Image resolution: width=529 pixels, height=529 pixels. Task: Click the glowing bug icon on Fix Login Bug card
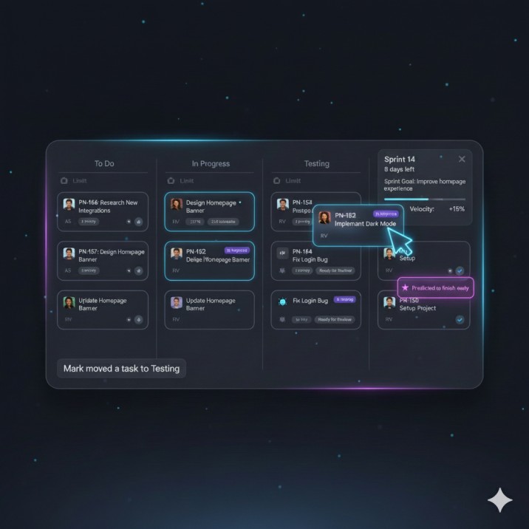tap(283, 301)
